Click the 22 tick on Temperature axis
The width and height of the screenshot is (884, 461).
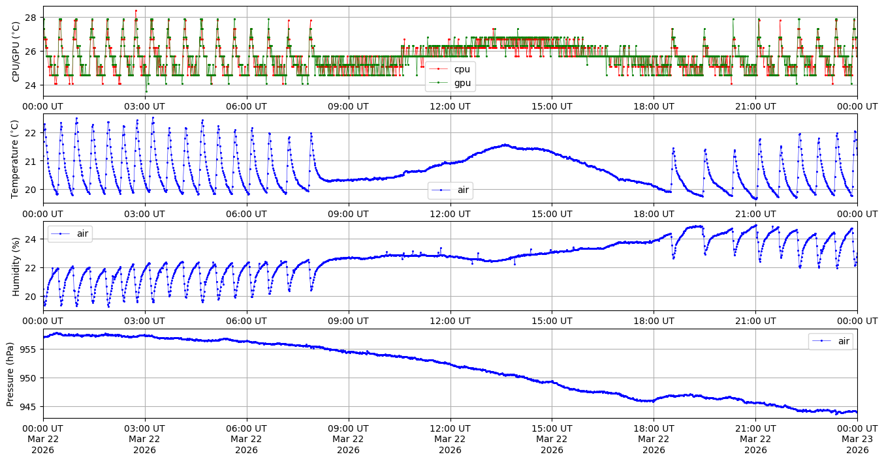pyautogui.click(x=31, y=132)
